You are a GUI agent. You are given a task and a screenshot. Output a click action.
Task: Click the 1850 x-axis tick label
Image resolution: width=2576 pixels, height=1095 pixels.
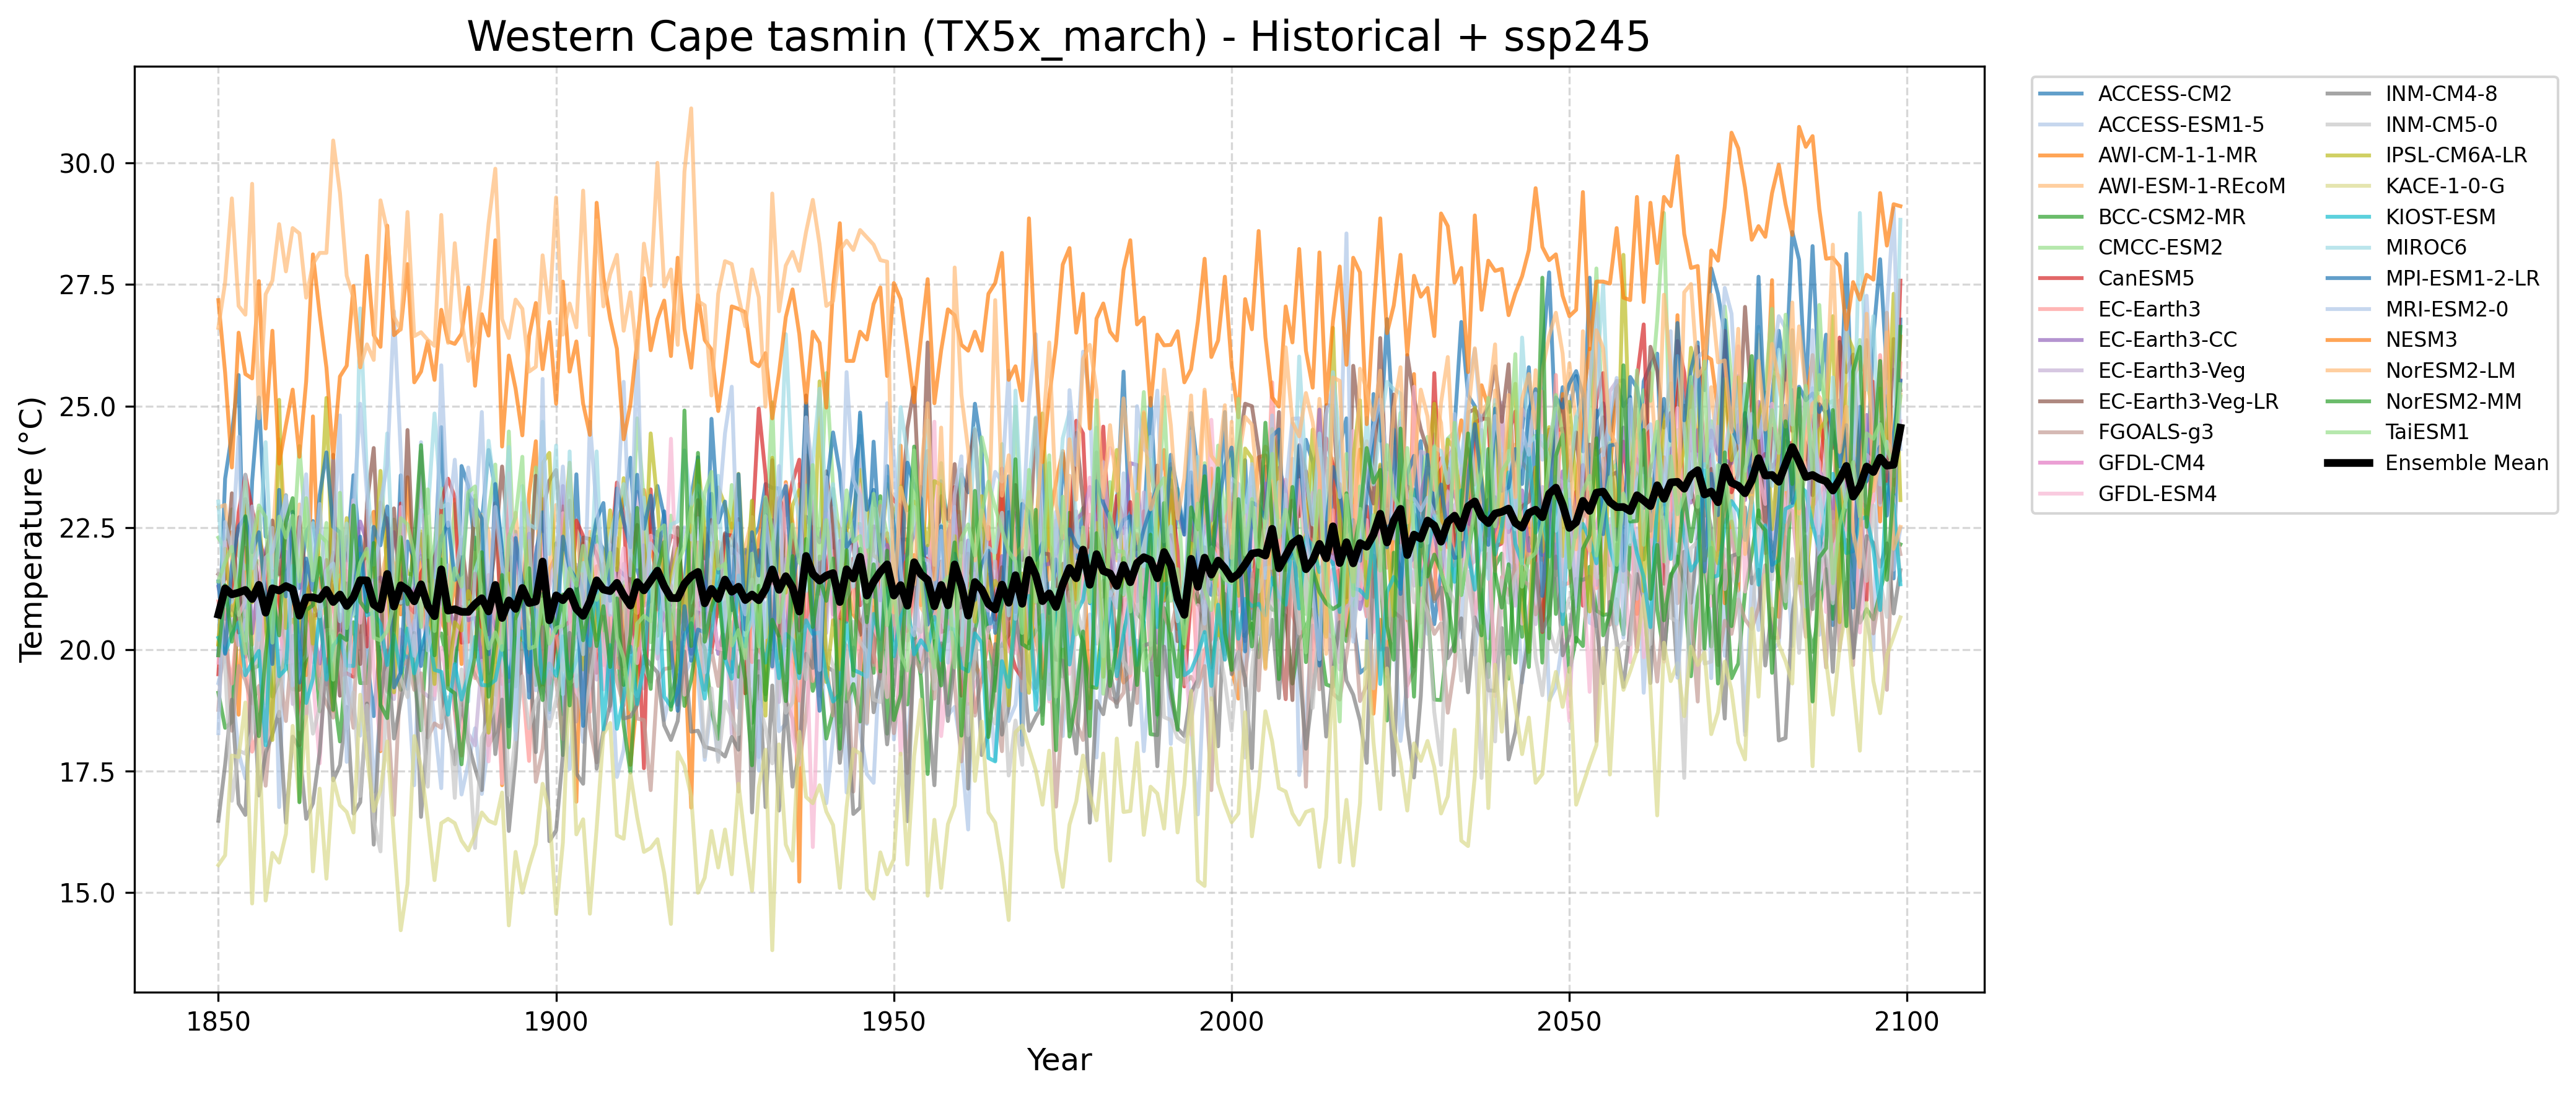(218, 1022)
